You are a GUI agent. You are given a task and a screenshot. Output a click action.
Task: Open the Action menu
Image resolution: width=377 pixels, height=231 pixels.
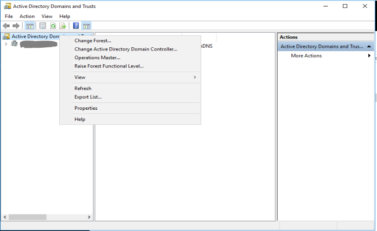(x=27, y=17)
